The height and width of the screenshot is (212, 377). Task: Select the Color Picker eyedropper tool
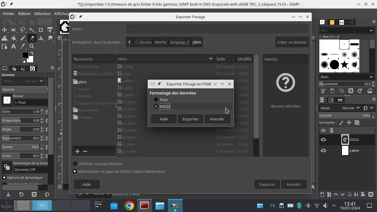click(x=23, y=46)
